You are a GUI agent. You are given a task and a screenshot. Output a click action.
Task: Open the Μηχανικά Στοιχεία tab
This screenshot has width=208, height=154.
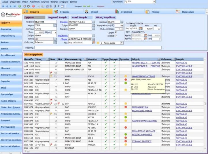pyautogui.click(x=58, y=17)
